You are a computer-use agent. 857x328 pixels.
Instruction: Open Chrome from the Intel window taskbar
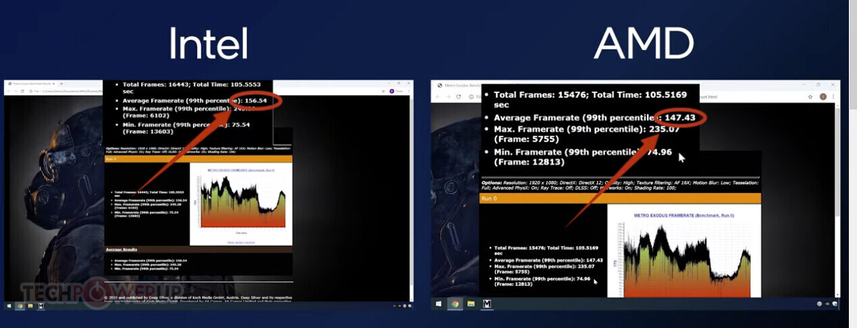coord(20,306)
